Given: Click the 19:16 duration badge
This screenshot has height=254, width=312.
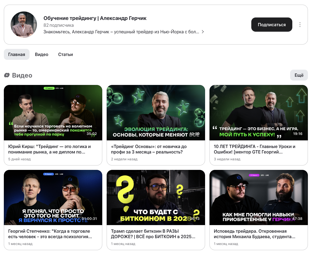Looking at the screenshot, I should tap(298, 134).
